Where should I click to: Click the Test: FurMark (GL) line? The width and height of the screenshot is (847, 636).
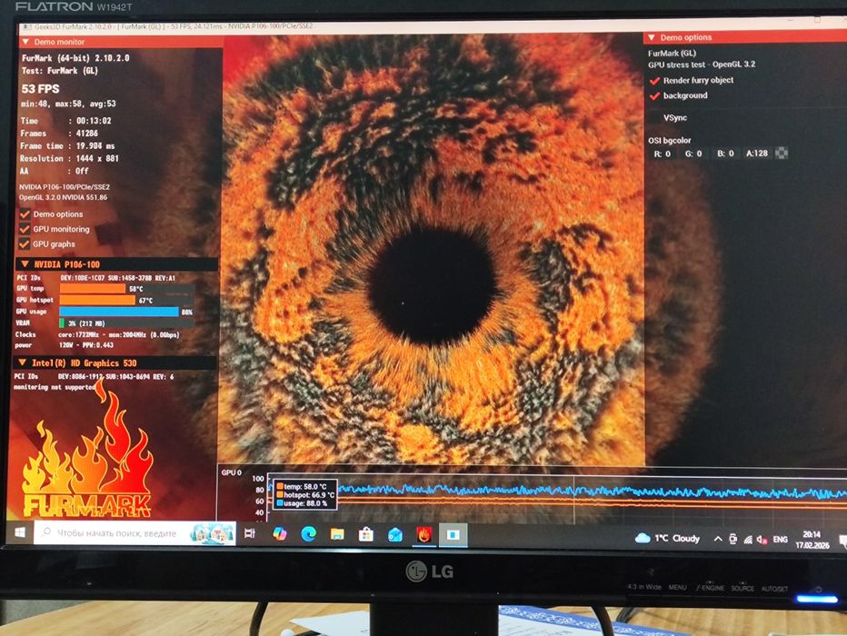pos(59,71)
